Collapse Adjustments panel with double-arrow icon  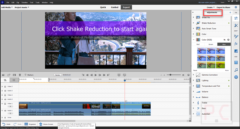(193, 12)
